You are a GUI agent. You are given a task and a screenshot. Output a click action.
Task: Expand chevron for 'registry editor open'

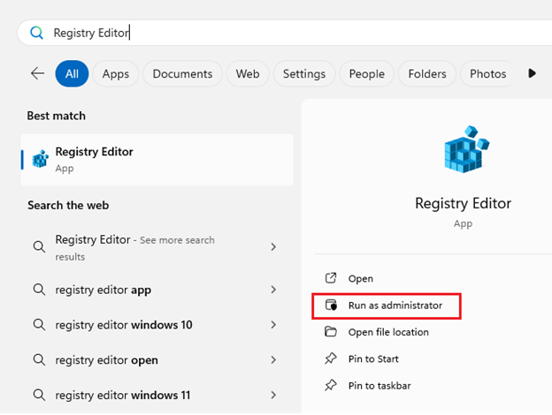pyautogui.click(x=273, y=360)
